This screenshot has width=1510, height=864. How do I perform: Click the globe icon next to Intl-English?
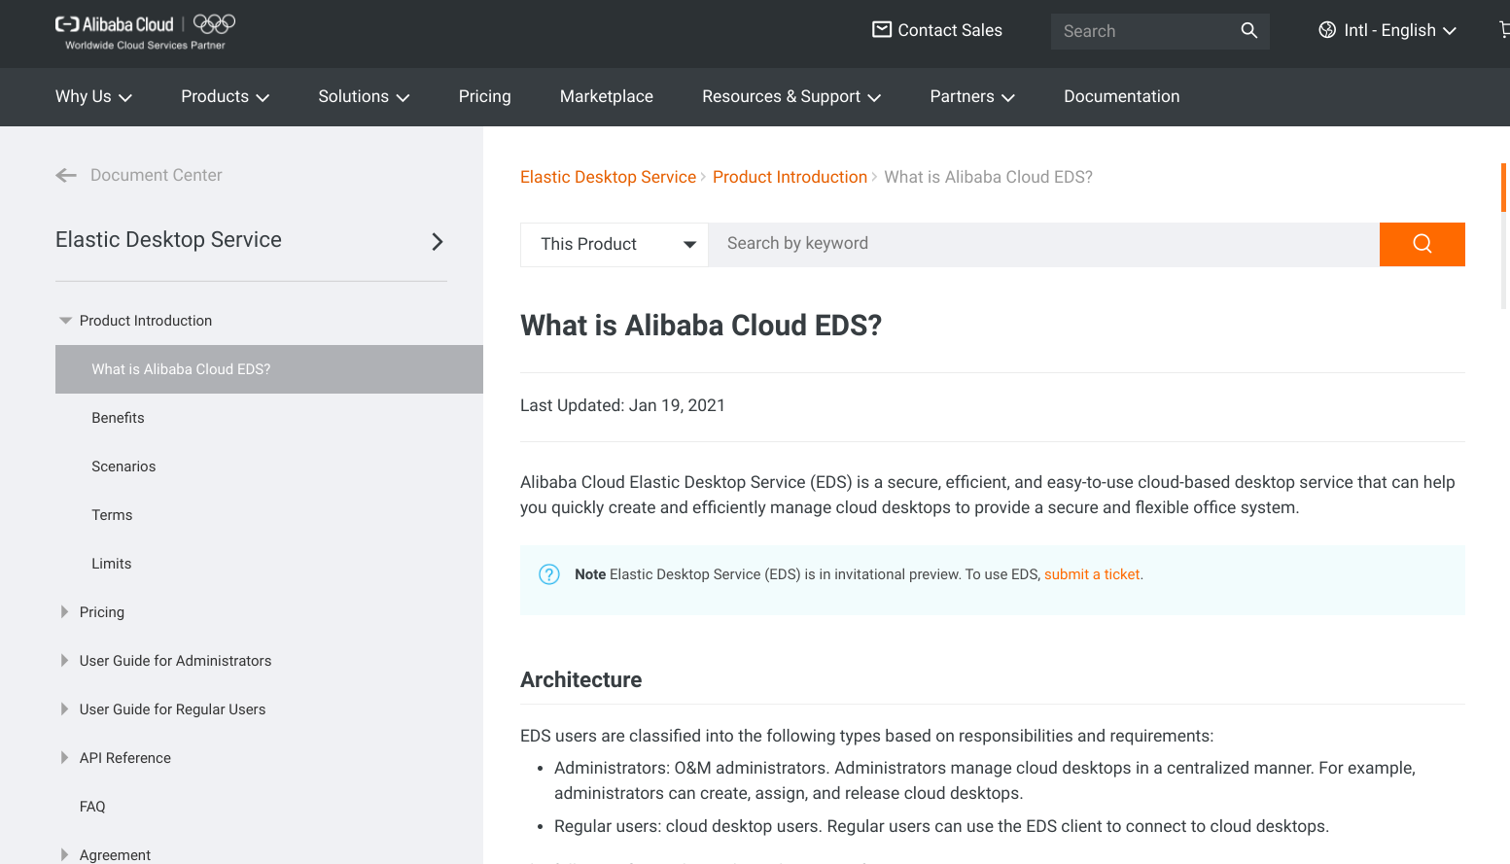pos(1326,30)
